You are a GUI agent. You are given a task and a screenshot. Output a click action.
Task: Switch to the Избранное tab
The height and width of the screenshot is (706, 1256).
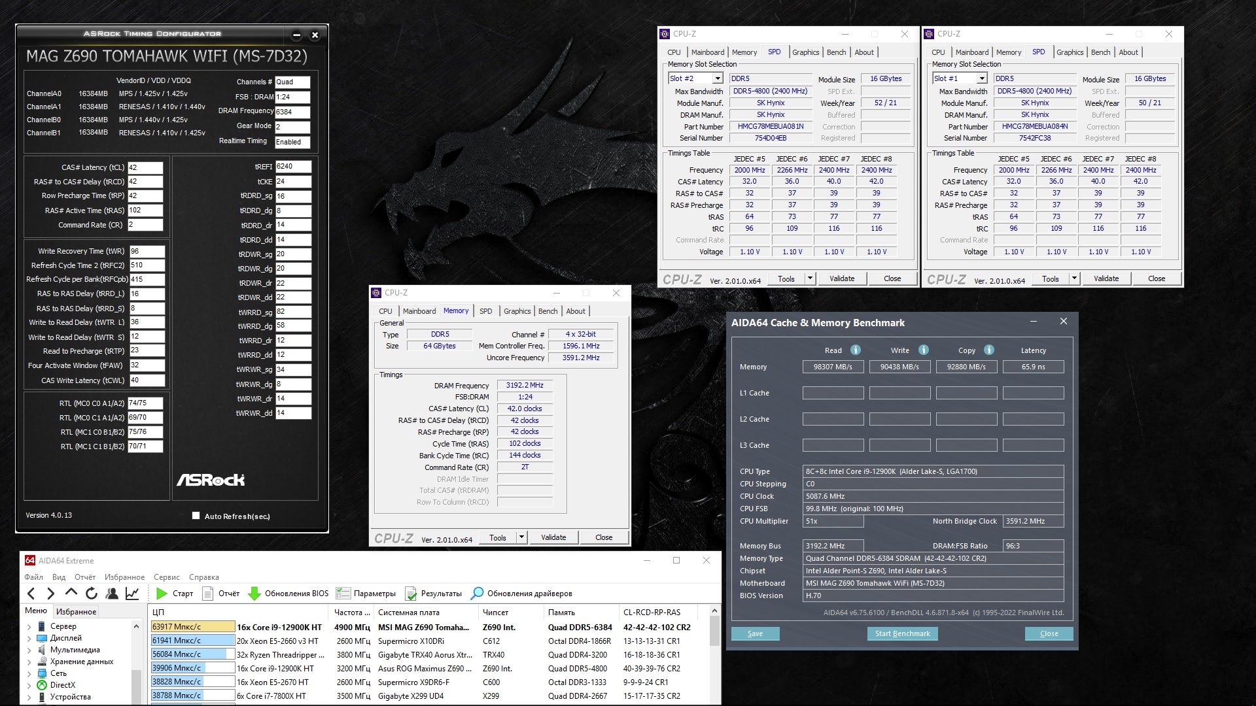click(x=76, y=612)
